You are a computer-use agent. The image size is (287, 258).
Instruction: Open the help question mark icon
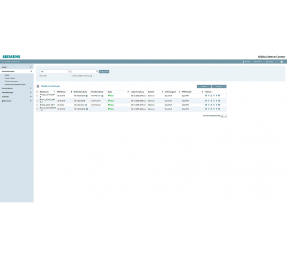(x=281, y=61)
